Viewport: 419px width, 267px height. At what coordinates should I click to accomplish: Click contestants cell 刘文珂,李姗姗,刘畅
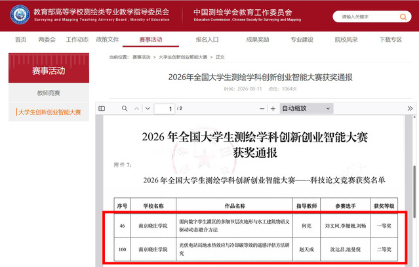click(346, 226)
